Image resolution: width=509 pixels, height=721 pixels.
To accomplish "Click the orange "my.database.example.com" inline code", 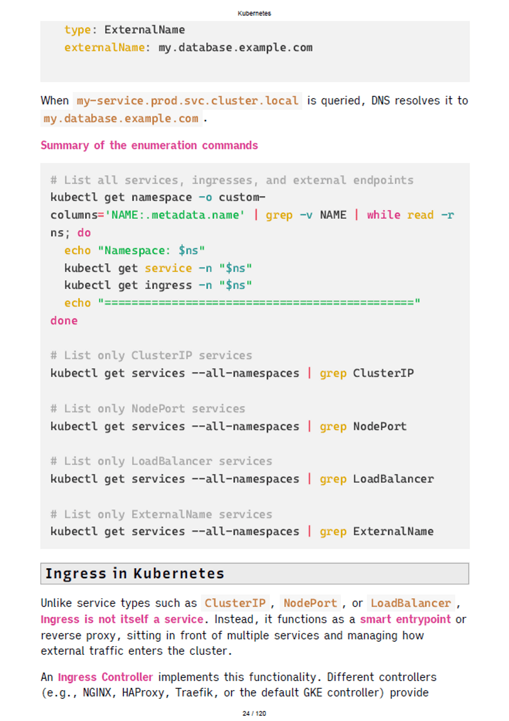I will point(121,119).
